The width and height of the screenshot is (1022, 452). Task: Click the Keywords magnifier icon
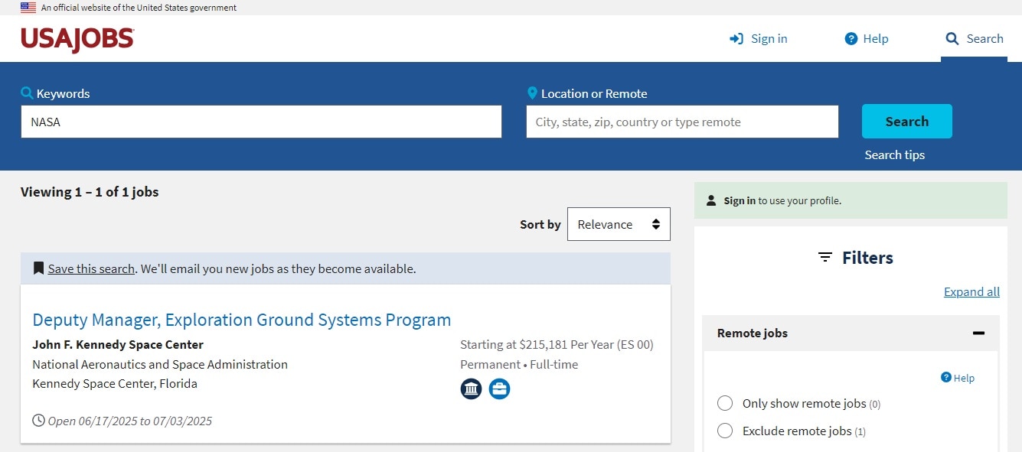pyautogui.click(x=27, y=93)
